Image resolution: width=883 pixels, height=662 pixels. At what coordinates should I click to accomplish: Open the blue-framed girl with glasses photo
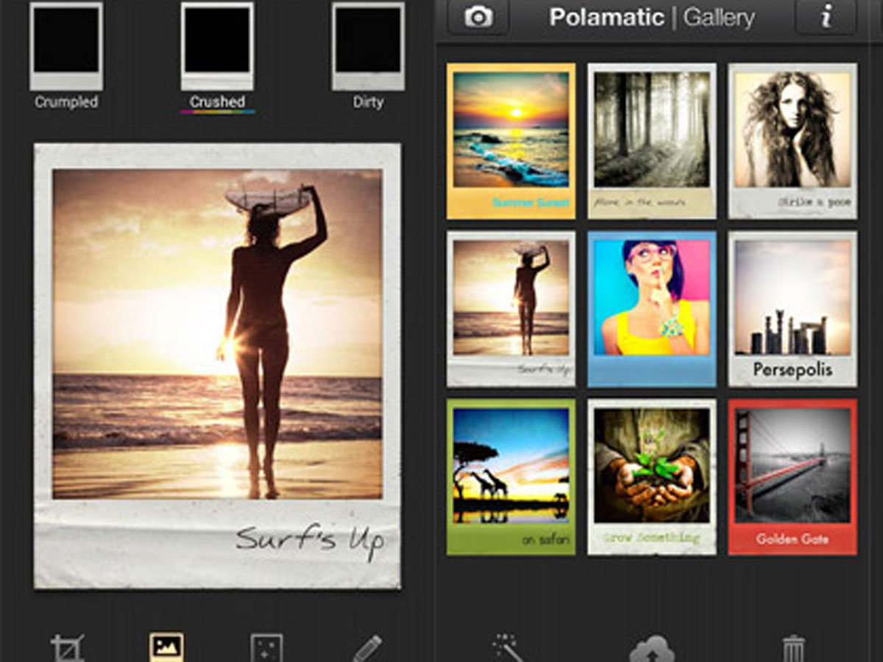pyautogui.click(x=652, y=309)
